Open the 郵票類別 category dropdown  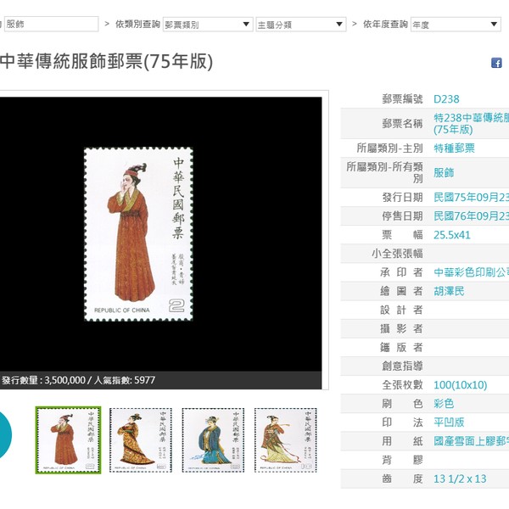(x=208, y=25)
